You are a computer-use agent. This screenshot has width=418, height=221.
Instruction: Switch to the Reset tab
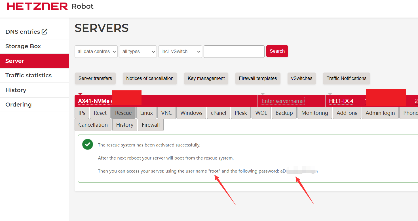pos(100,113)
